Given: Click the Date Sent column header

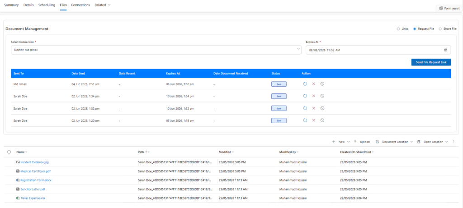Looking at the screenshot, I should (x=78, y=74).
